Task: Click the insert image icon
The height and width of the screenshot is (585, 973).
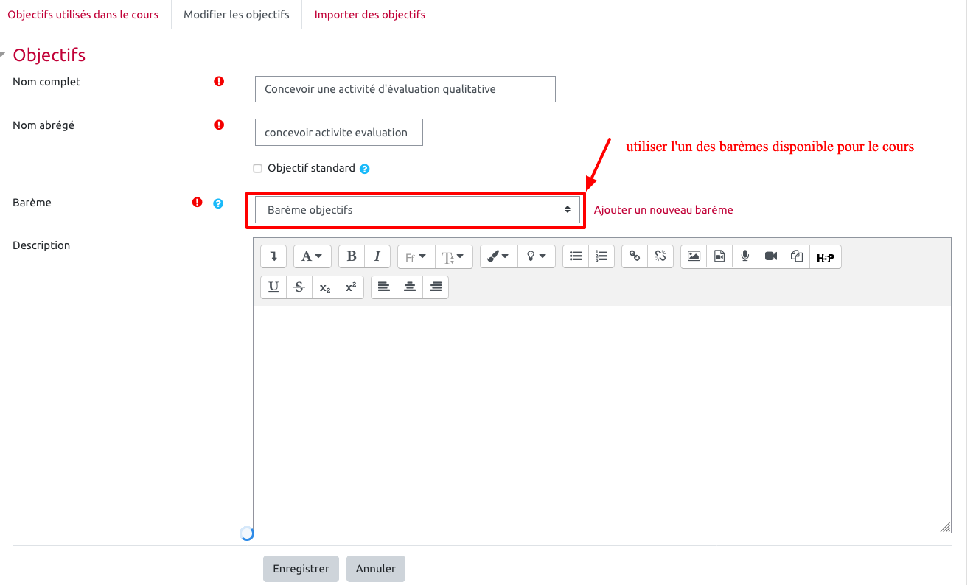Action: pyautogui.click(x=694, y=256)
